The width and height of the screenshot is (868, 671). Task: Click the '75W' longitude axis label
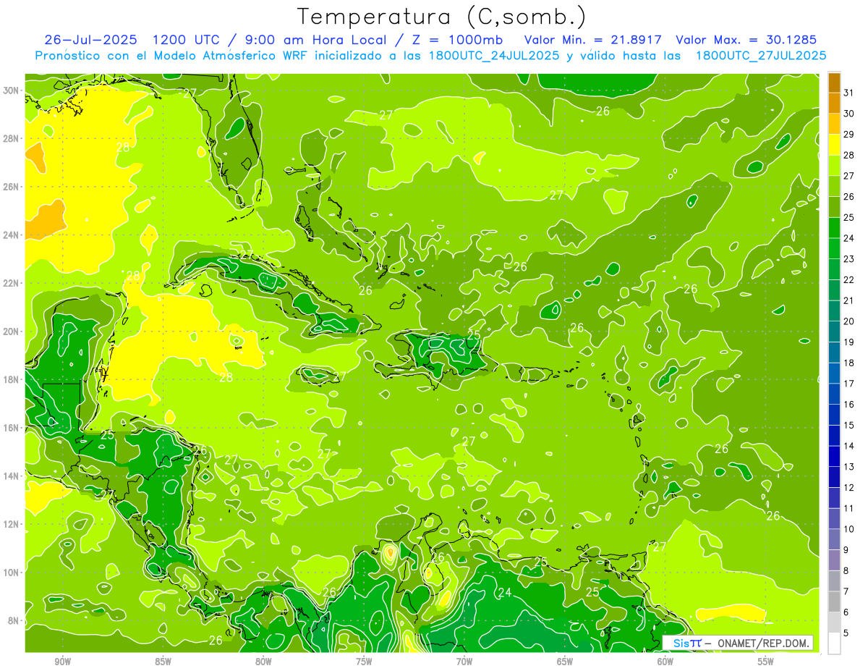[364, 661]
